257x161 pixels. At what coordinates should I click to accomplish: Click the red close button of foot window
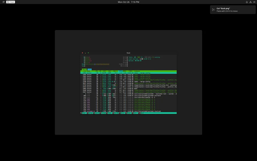click(82, 53)
